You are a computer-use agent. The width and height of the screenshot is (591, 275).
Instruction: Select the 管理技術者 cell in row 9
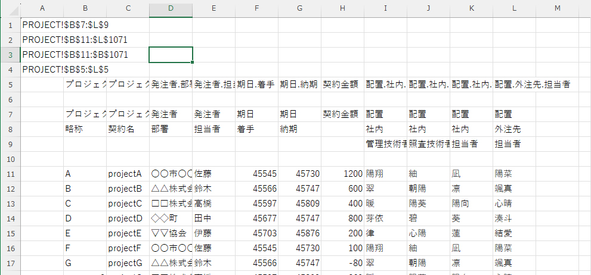(385, 143)
